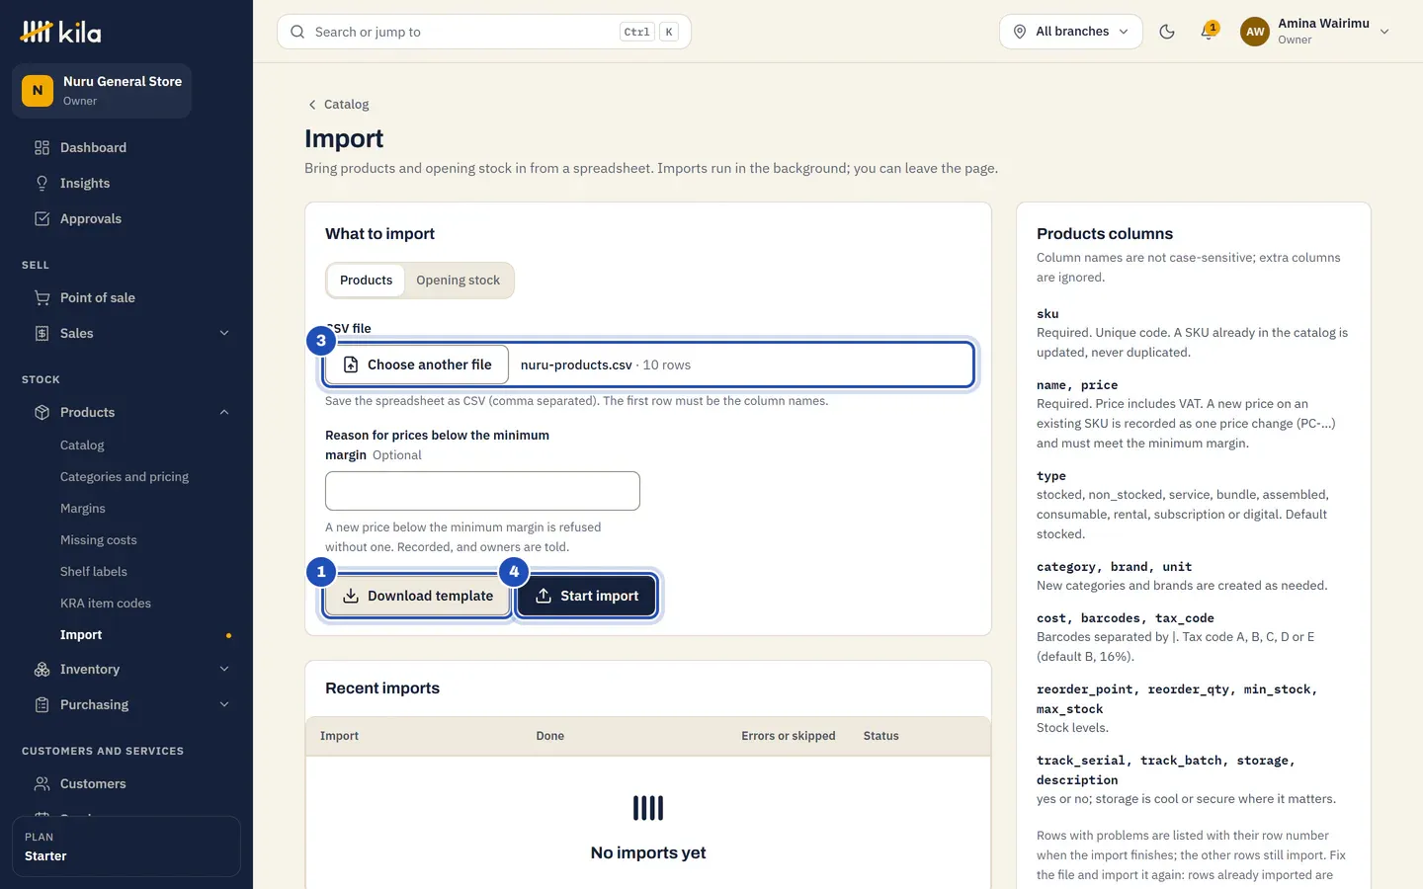Click the Dashboard grid icon
Viewport: 1423px width, 889px height.
tap(42, 148)
